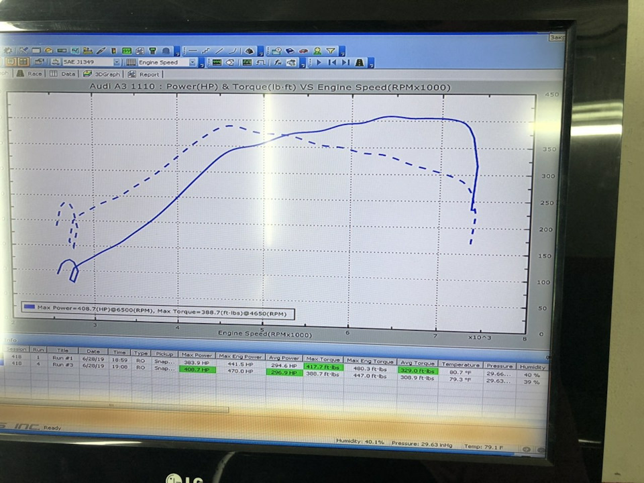
Task: Click the Avg Torque column header
Action: tap(417, 363)
